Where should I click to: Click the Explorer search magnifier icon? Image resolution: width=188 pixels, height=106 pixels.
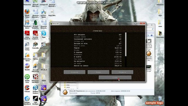[153, 29]
